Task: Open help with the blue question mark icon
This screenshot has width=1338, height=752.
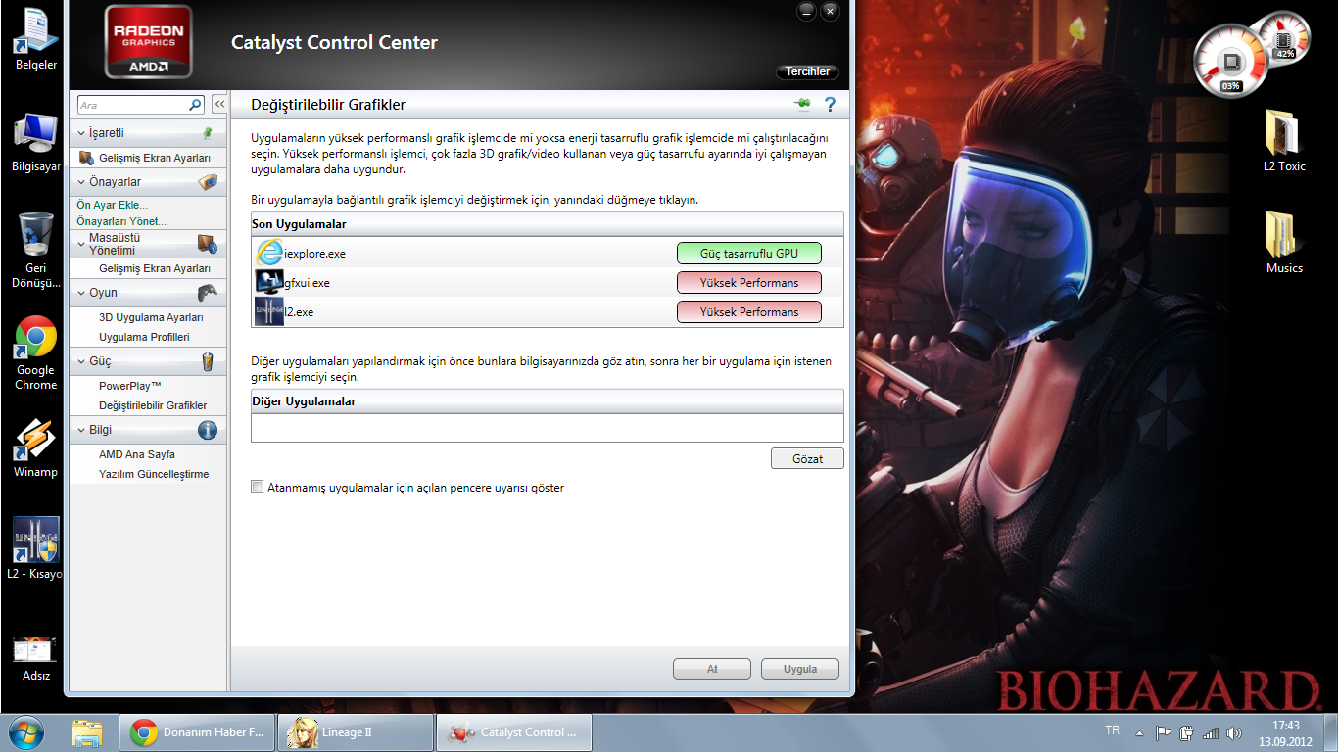Action: pyautogui.click(x=830, y=105)
